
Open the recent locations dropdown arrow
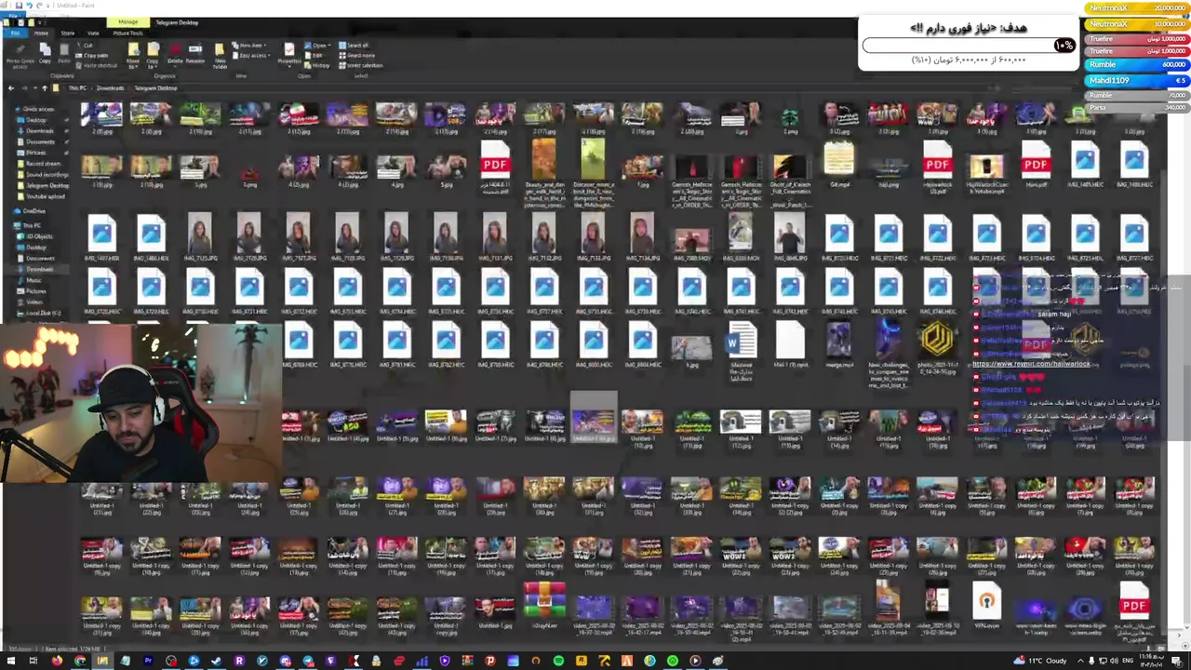point(35,87)
